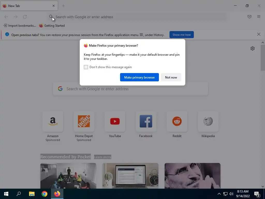Open File Explorer from taskbar

click(x=32, y=194)
